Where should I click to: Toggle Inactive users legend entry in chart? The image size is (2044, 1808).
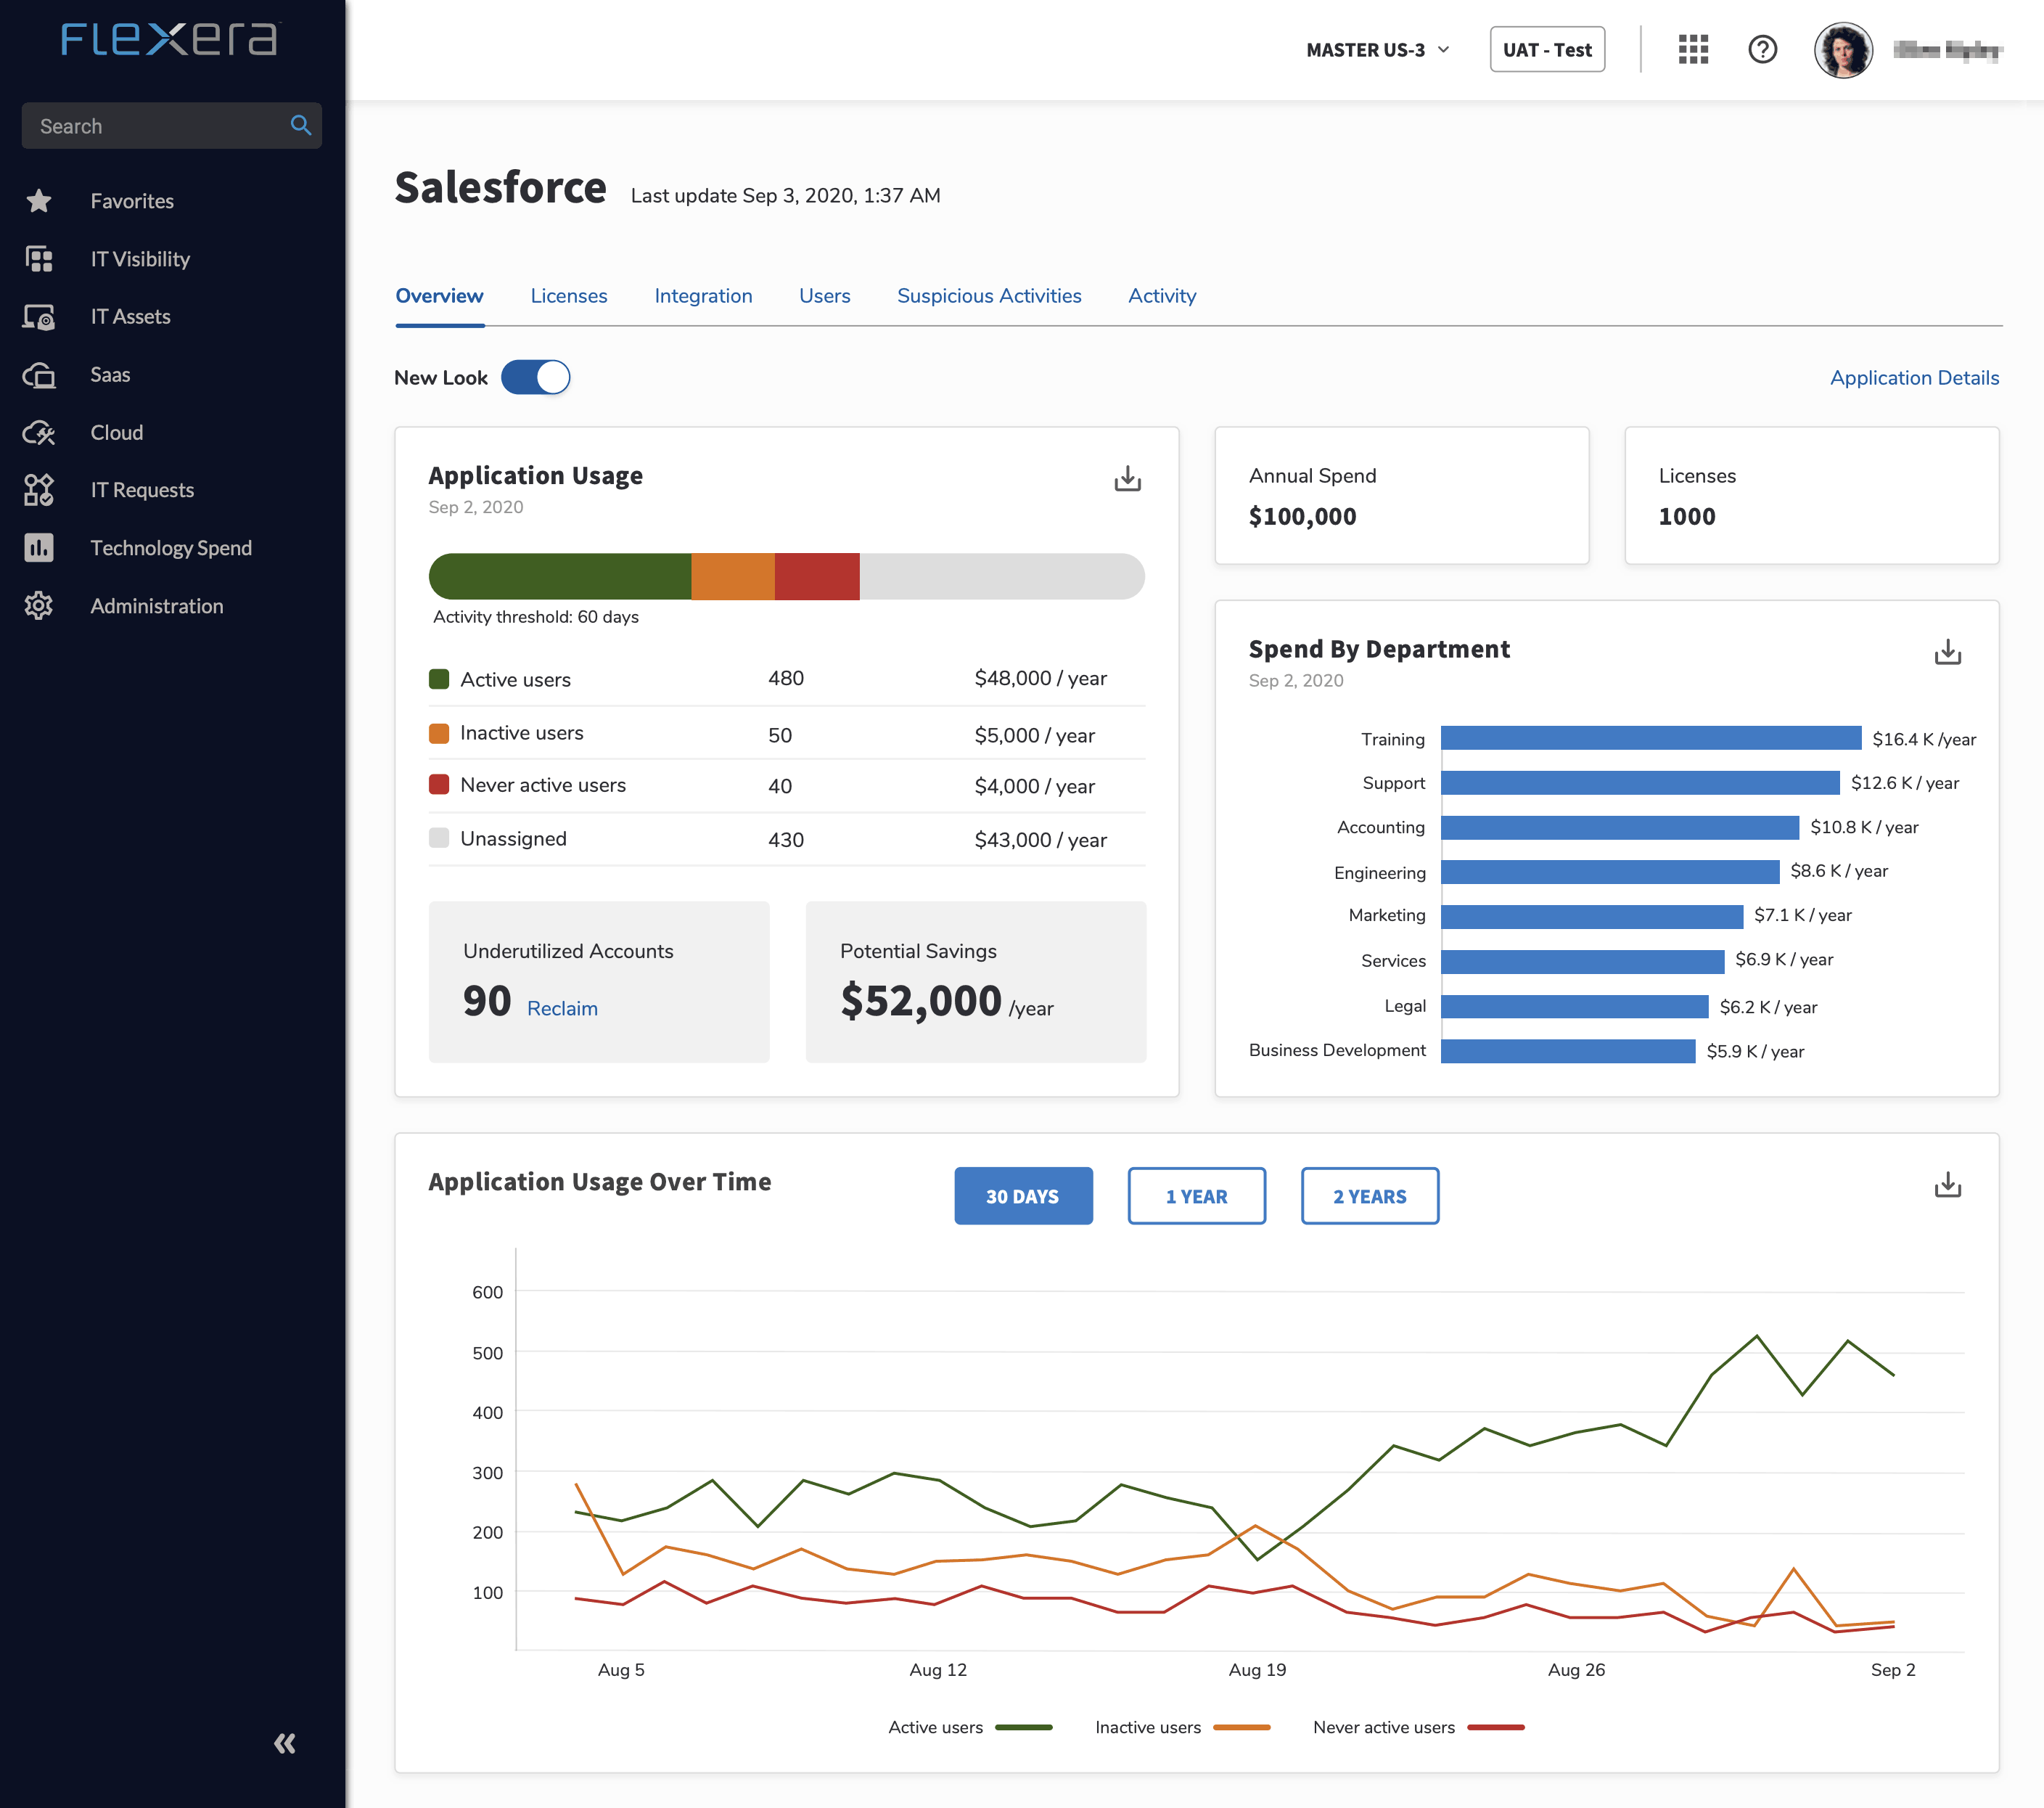point(1182,1727)
